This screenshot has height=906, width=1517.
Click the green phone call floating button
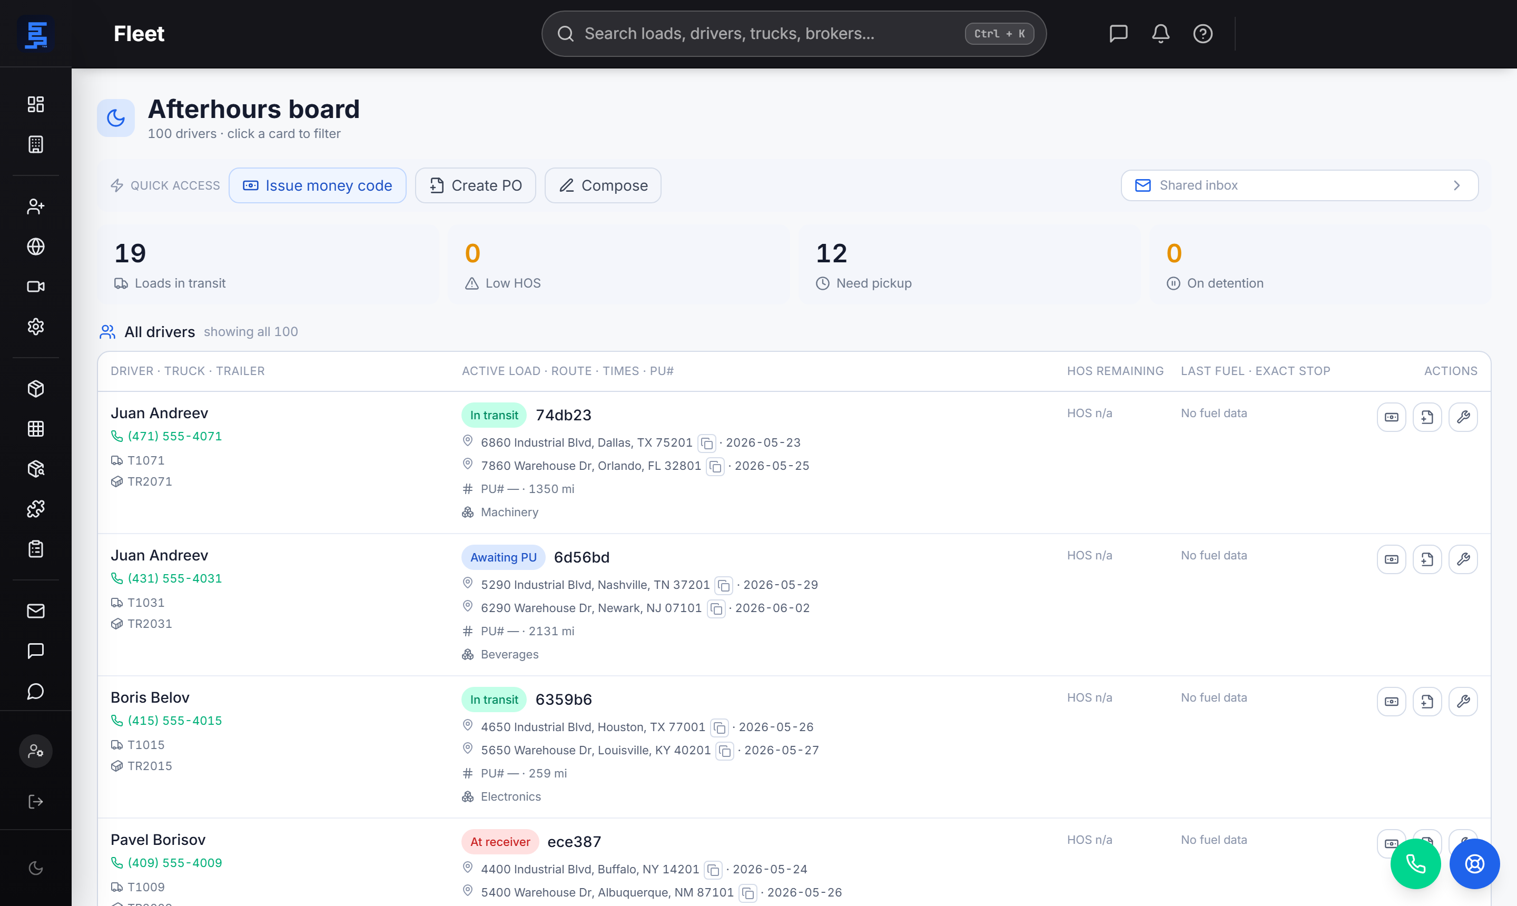coord(1416,864)
